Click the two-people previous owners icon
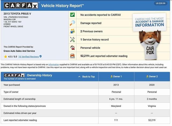 pos(72,31)
